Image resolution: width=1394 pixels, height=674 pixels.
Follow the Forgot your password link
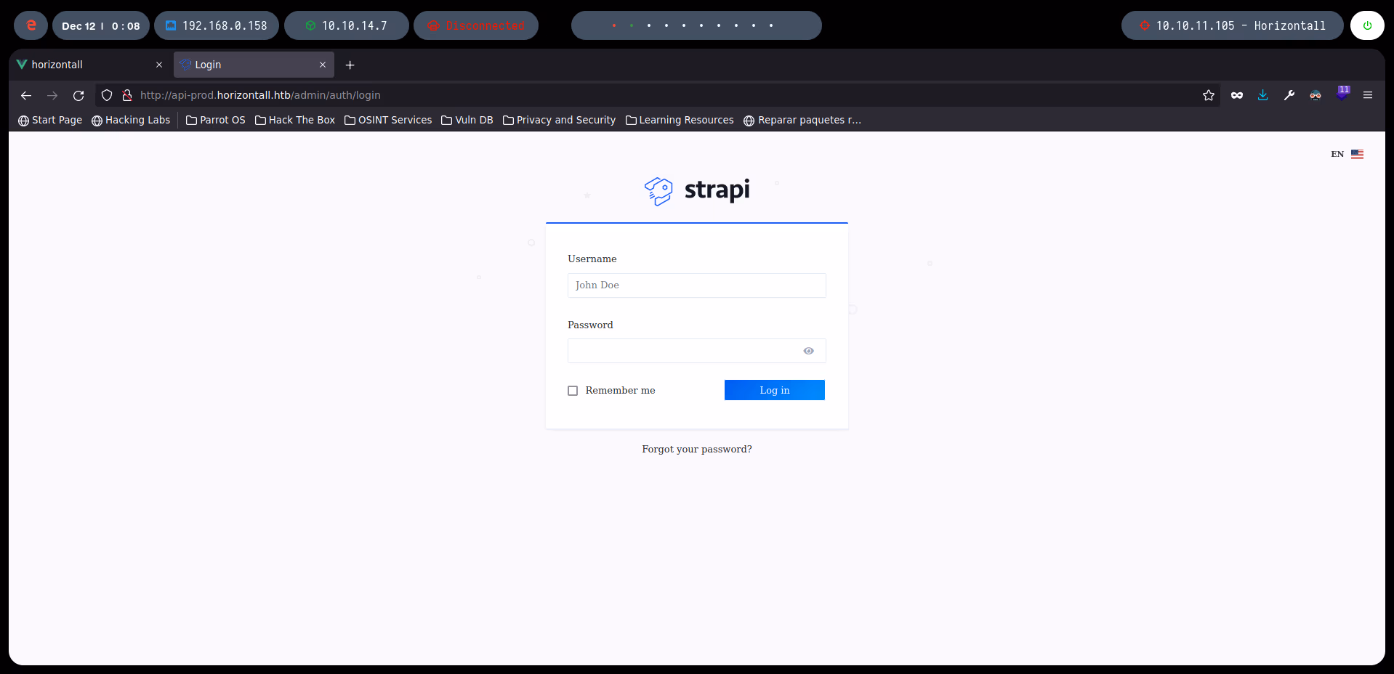(696, 449)
